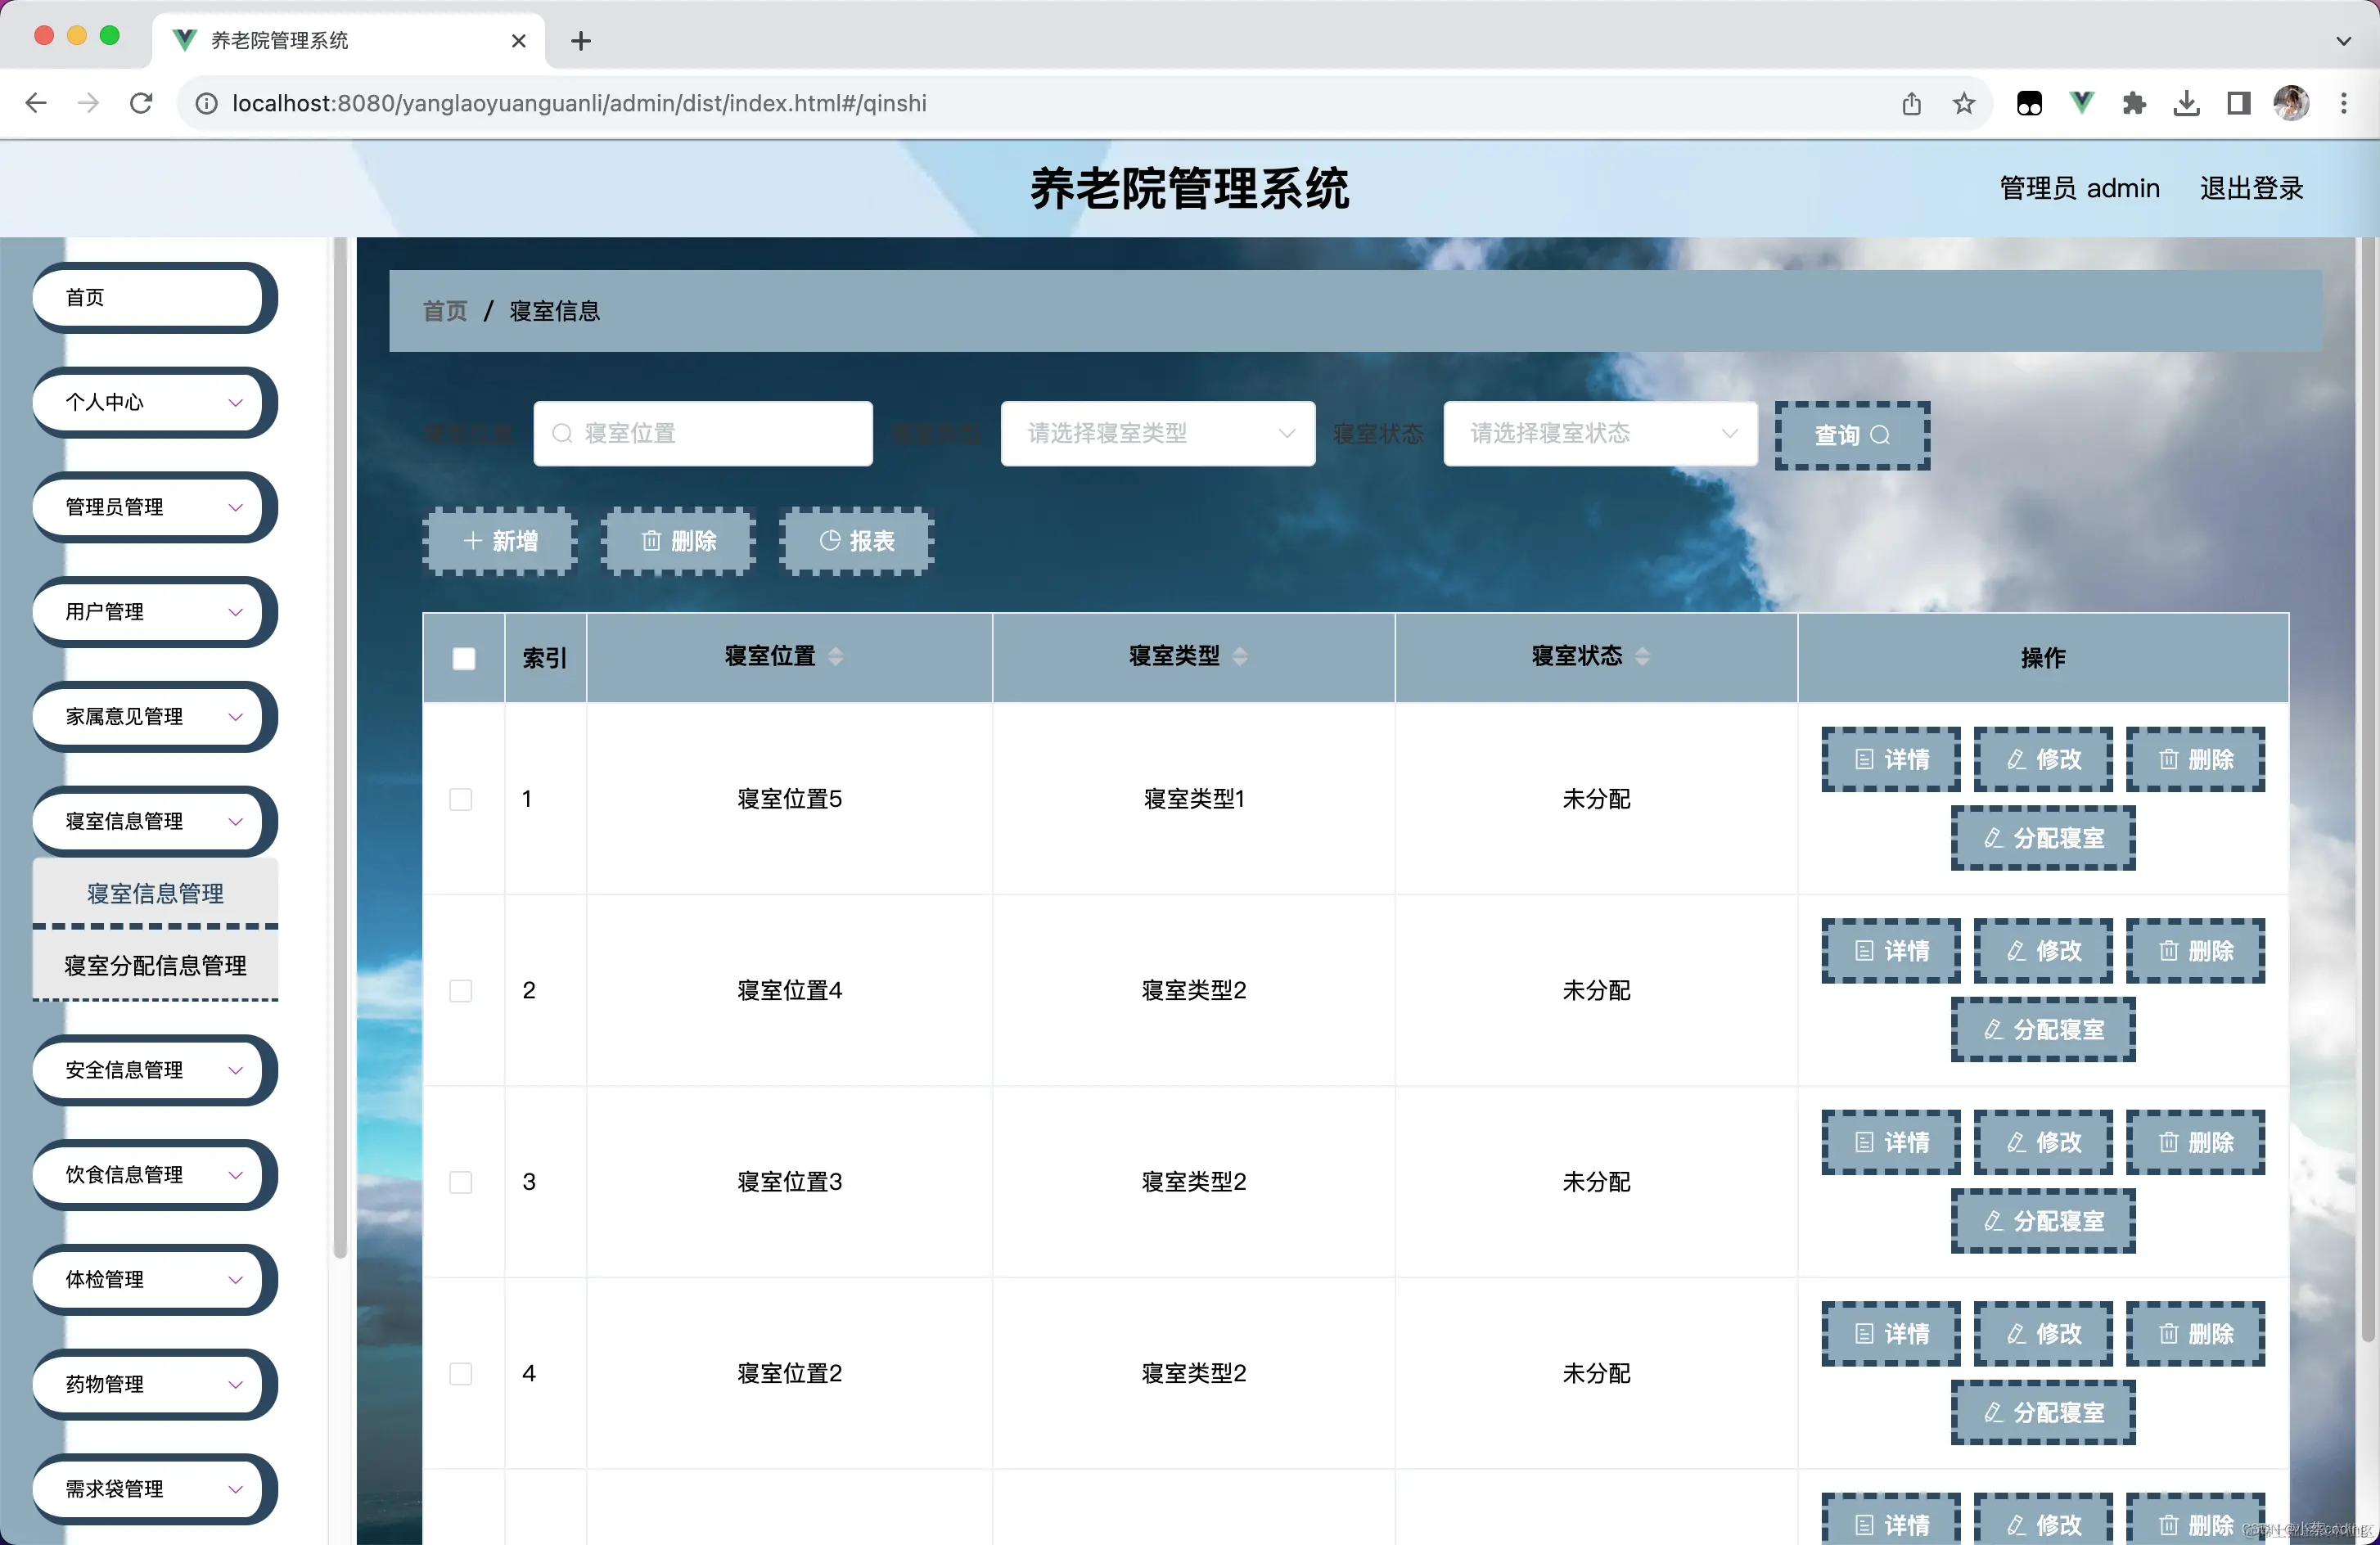2380x1545 pixels.
Task: Select the trash icon on 删除 button
Action: pos(651,541)
